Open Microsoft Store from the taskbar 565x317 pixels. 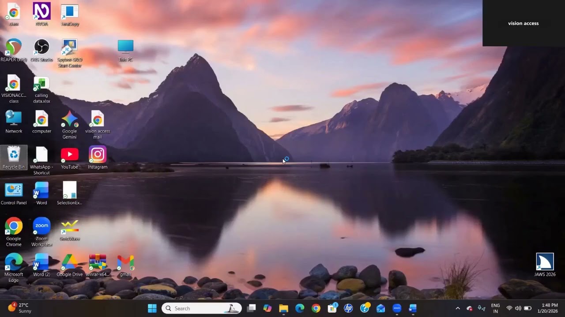pyautogui.click(x=332, y=308)
